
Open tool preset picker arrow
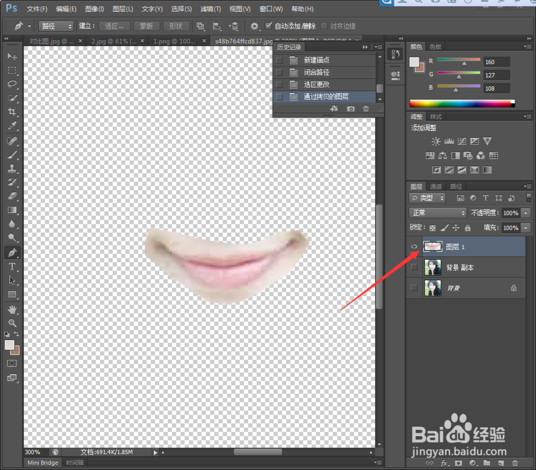[x=29, y=26]
